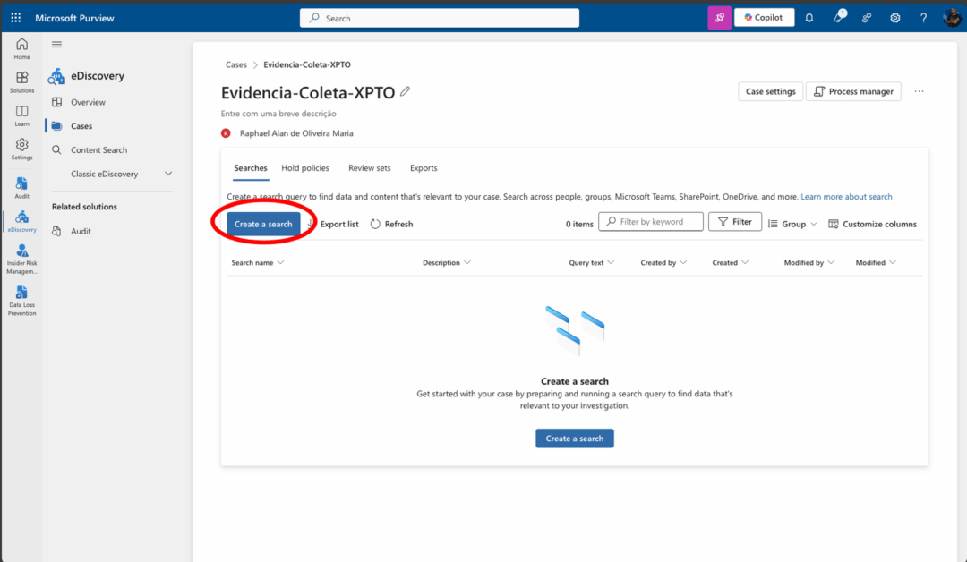Click the case description text
Viewport: 967px width, 562px height.
[x=278, y=114]
